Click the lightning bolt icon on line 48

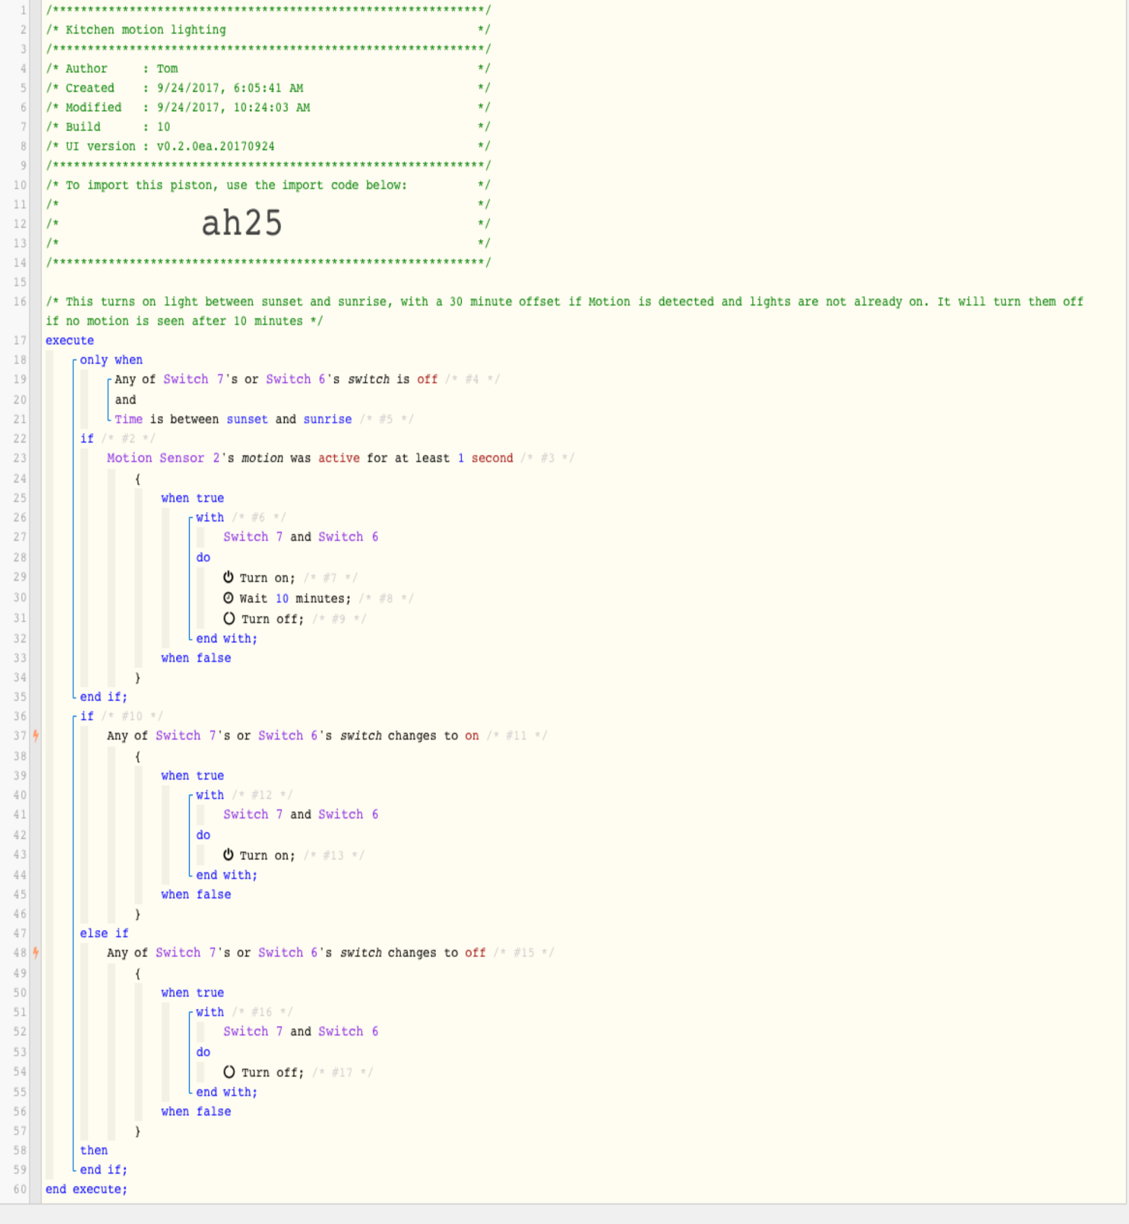pyautogui.click(x=36, y=952)
